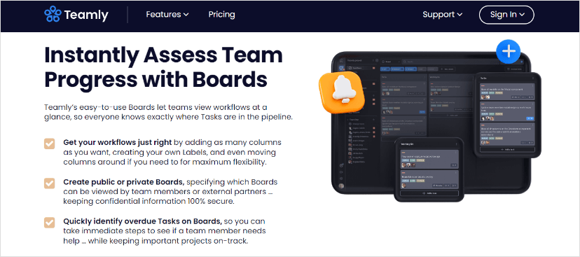Click the 'Get your workflows just right' text
580x257 pixels.
(117, 142)
